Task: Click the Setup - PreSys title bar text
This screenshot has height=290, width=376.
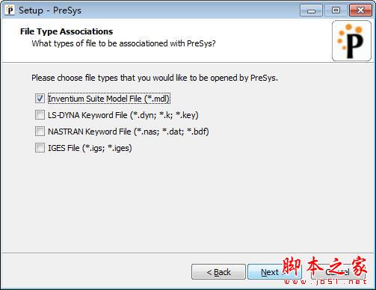Action: 50,10
